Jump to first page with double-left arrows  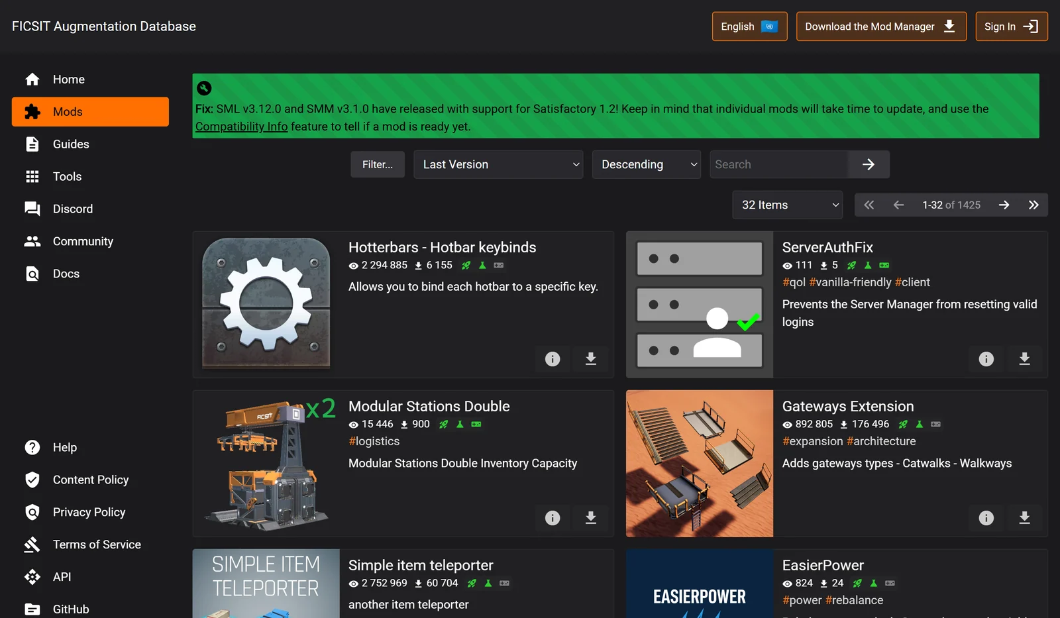point(869,205)
